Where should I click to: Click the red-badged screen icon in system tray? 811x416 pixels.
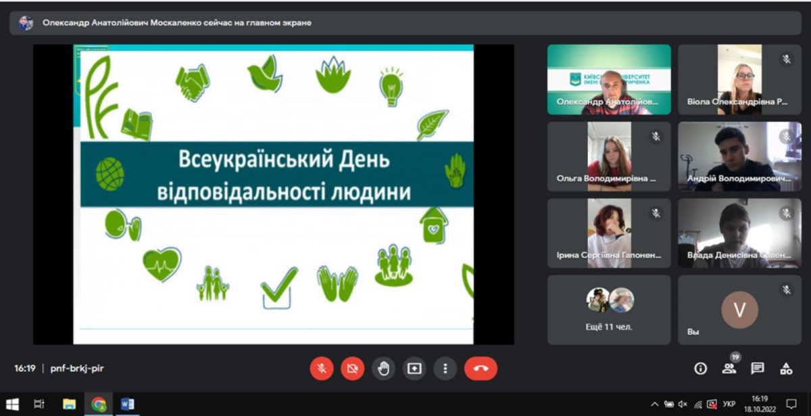[712, 404]
